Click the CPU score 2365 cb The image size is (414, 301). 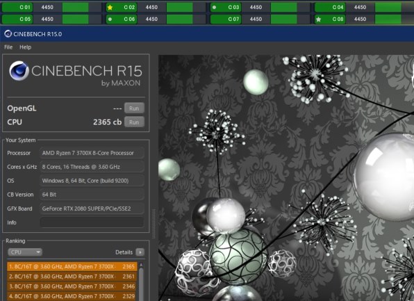[107, 122]
